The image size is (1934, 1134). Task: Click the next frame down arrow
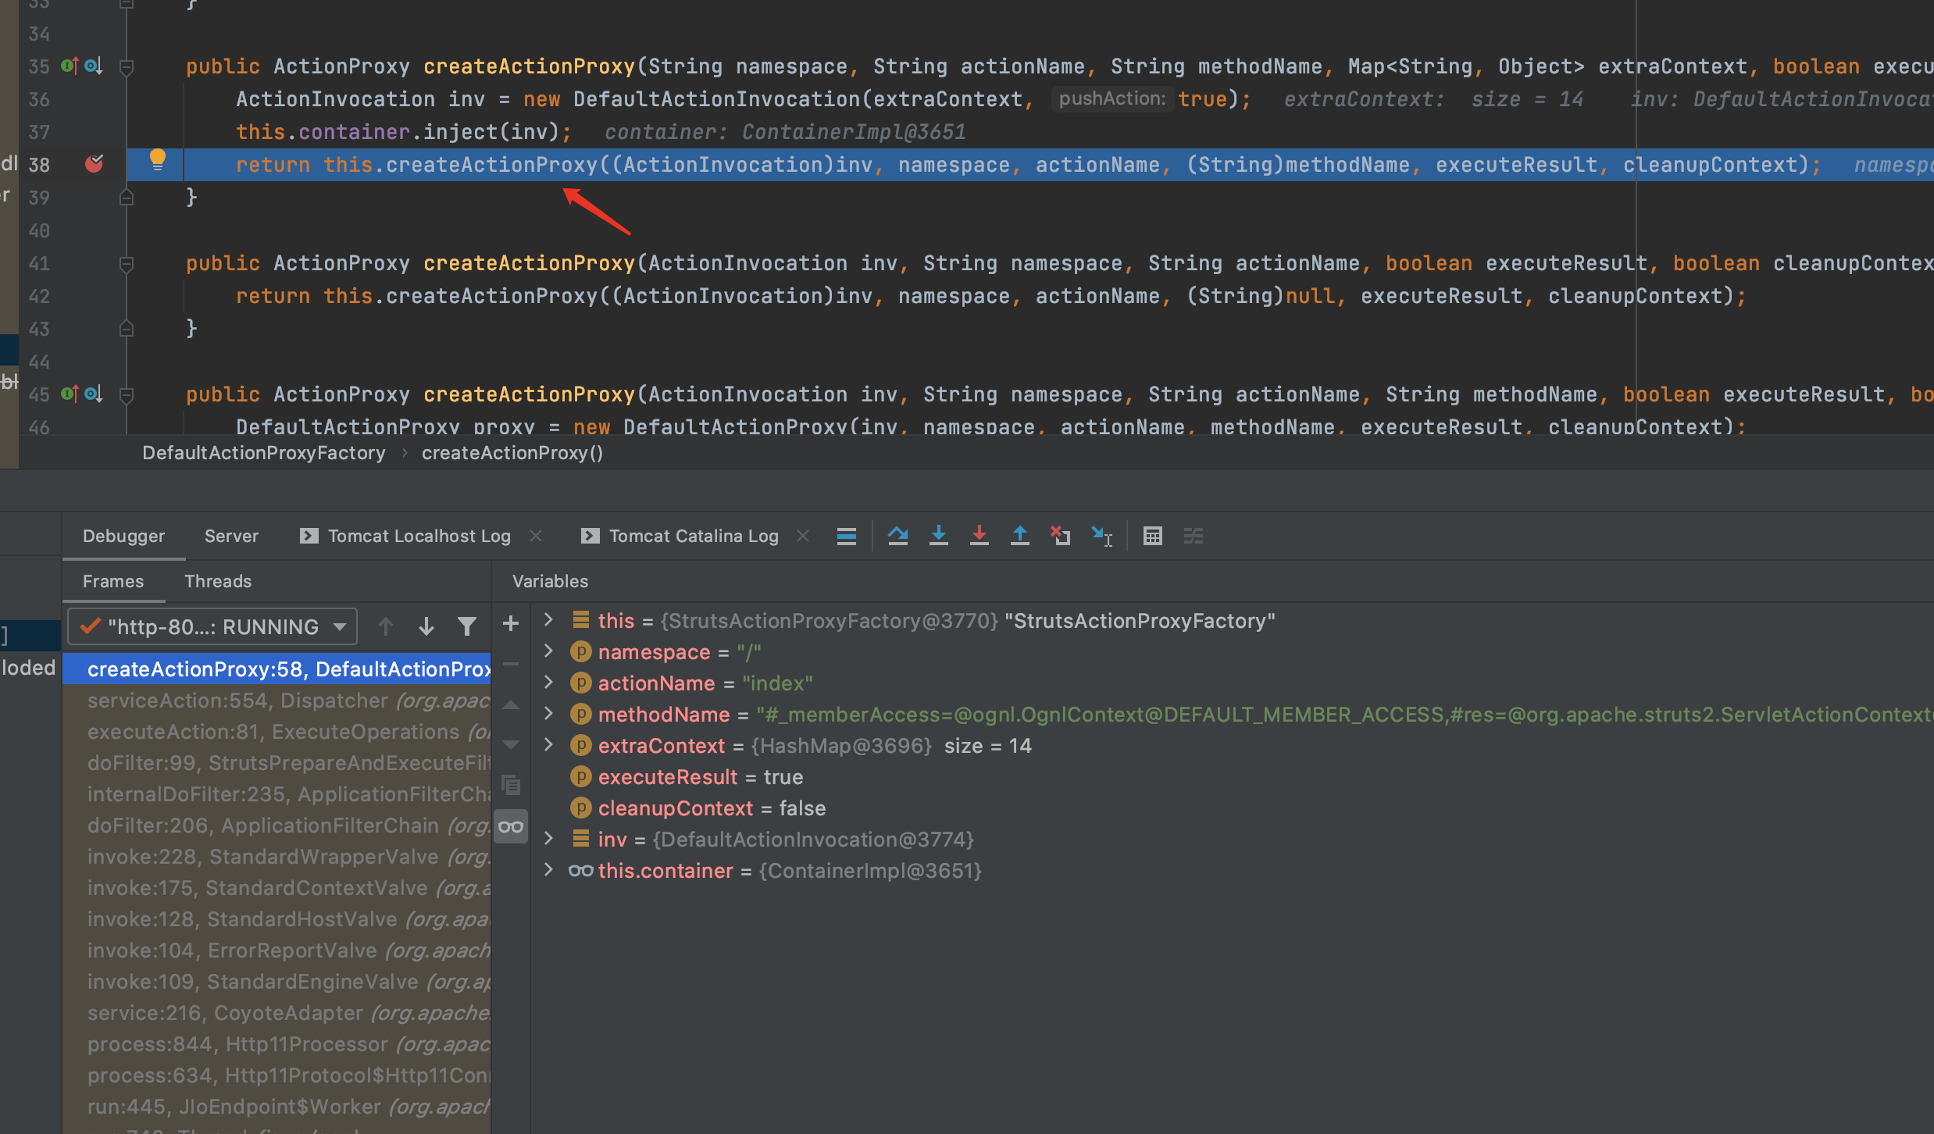pos(426,626)
